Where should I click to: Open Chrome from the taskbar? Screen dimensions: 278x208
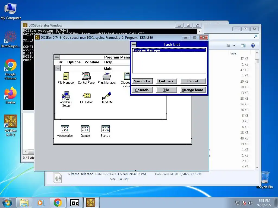coord(58,203)
